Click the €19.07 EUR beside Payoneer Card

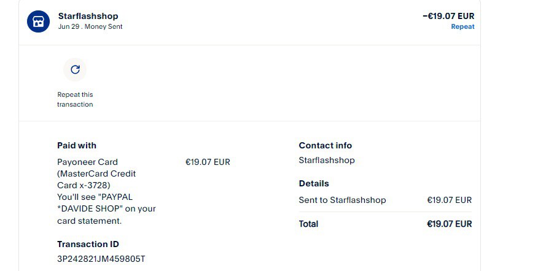[208, 162]
